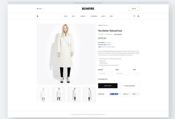Click the wishlist heart icon in navbar
This screenshot has width=175, height=119.
click(x=134, y=16)
